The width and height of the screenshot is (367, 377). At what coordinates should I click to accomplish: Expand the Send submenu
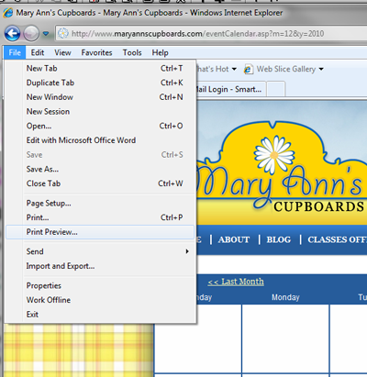coord(100,251)
